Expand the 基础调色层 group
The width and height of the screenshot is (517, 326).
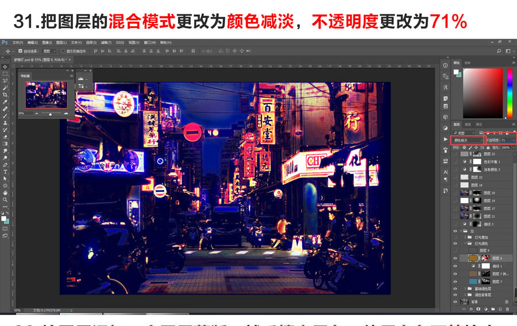(x=465, y=289)
